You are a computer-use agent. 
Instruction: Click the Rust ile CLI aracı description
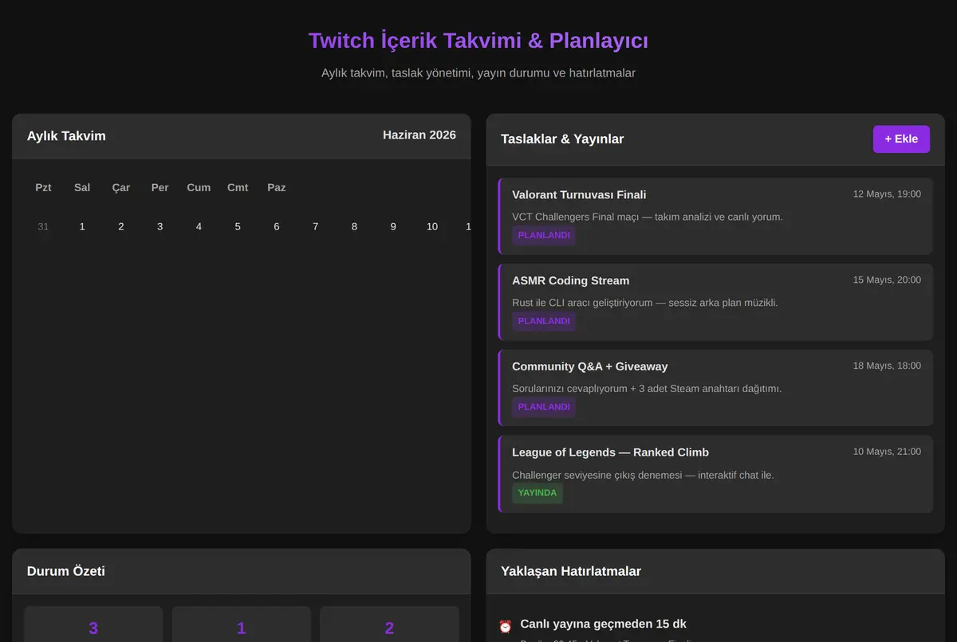pos(645,303)
